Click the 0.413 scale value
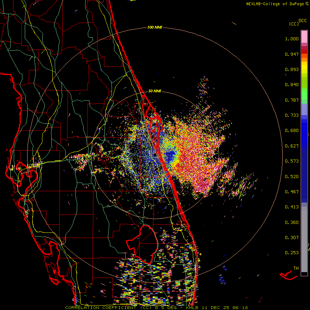The height and width of the screenshot is (310, 310). pos(292,207)
